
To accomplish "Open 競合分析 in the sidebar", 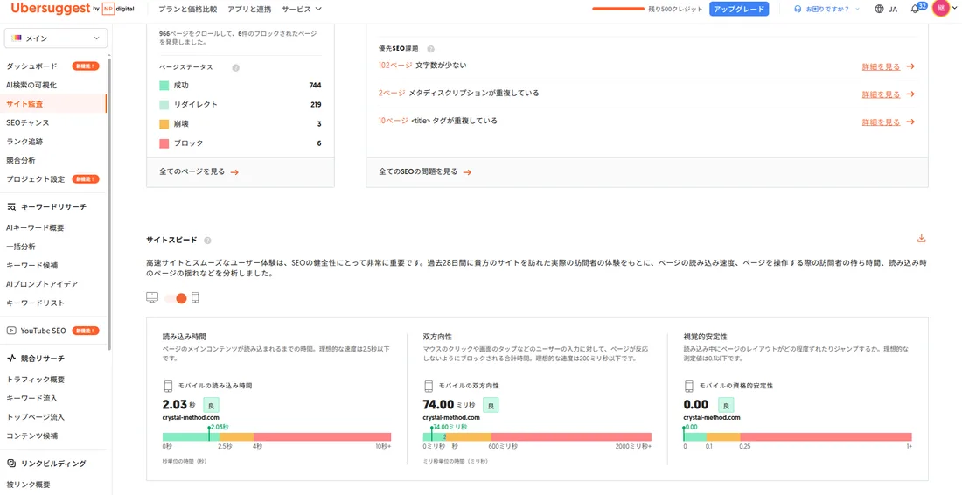I will tap(21, 161).
